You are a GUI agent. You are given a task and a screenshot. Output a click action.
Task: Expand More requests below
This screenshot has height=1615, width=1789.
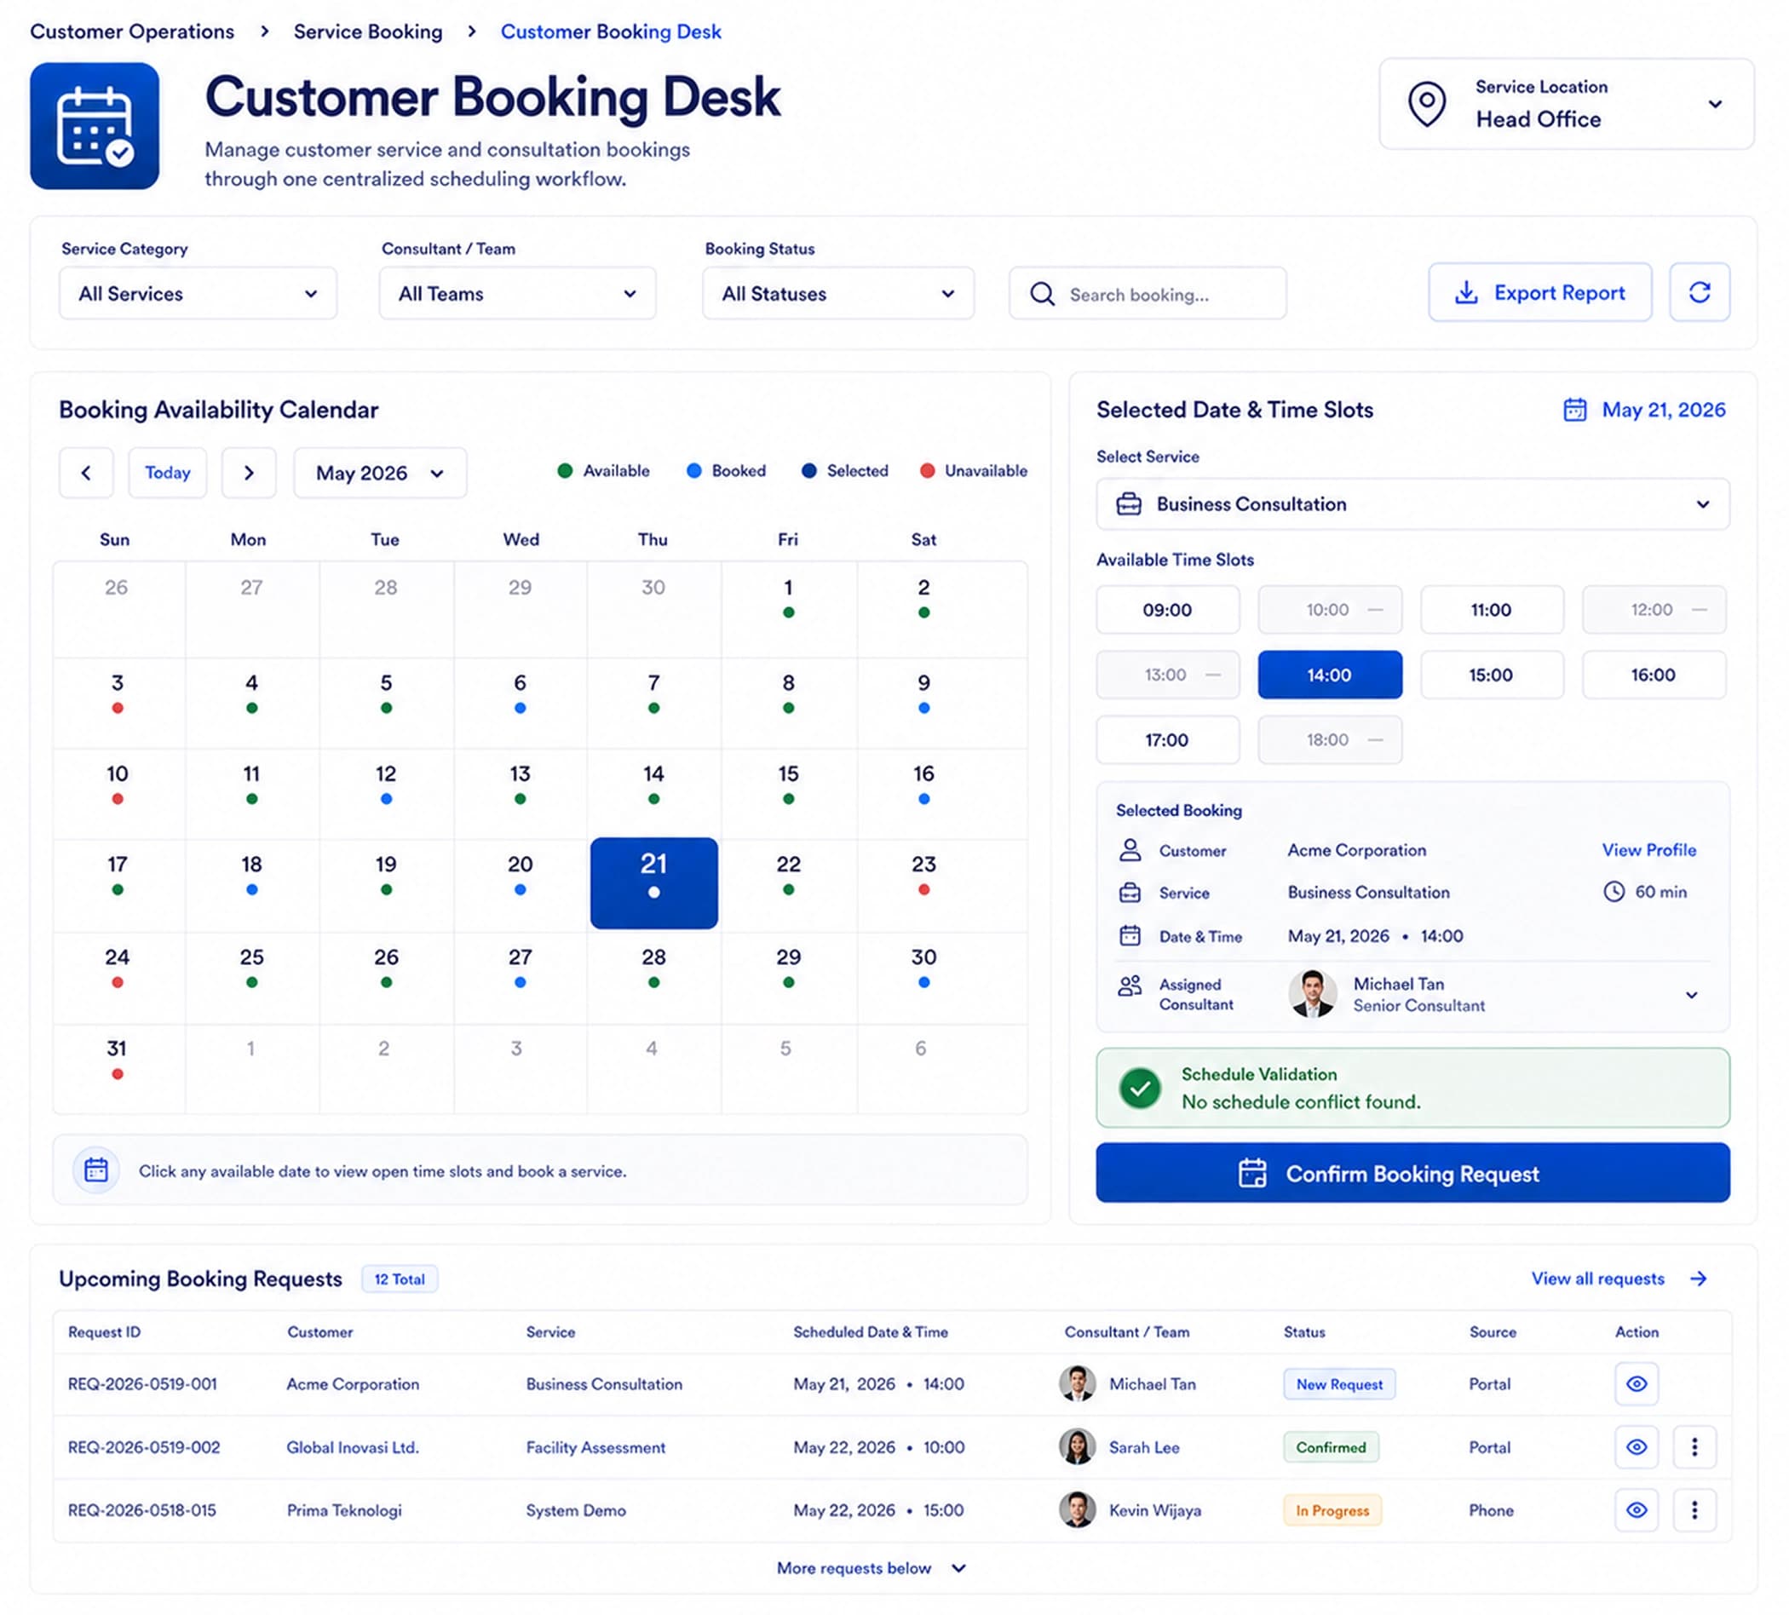pos(871,1568)
